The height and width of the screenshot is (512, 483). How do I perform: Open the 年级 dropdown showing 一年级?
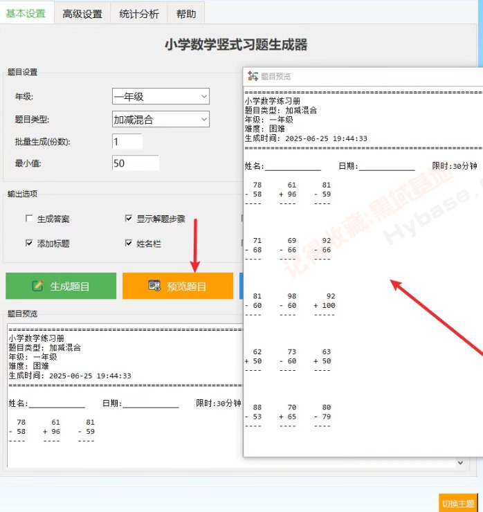coord(161,96)
